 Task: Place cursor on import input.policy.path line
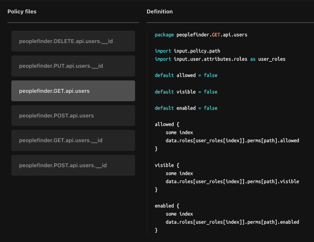tap(187, 51)
